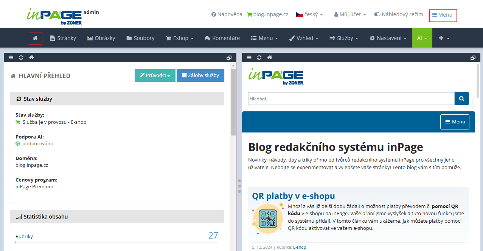
Task: Click the magnifier search button in the blog preview
Action: coord(461,99)
